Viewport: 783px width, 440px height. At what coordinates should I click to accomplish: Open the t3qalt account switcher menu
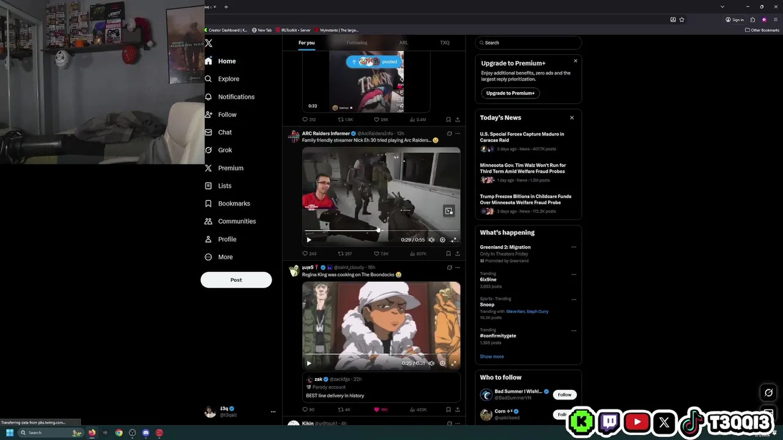240,411
